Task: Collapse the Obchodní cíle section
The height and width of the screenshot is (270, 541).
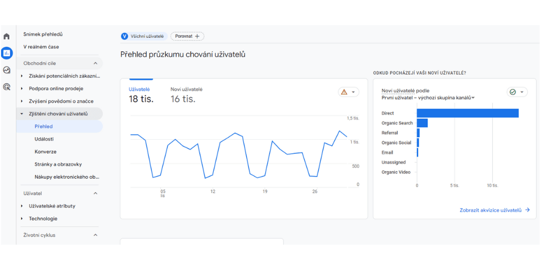Action: (96, 63)
